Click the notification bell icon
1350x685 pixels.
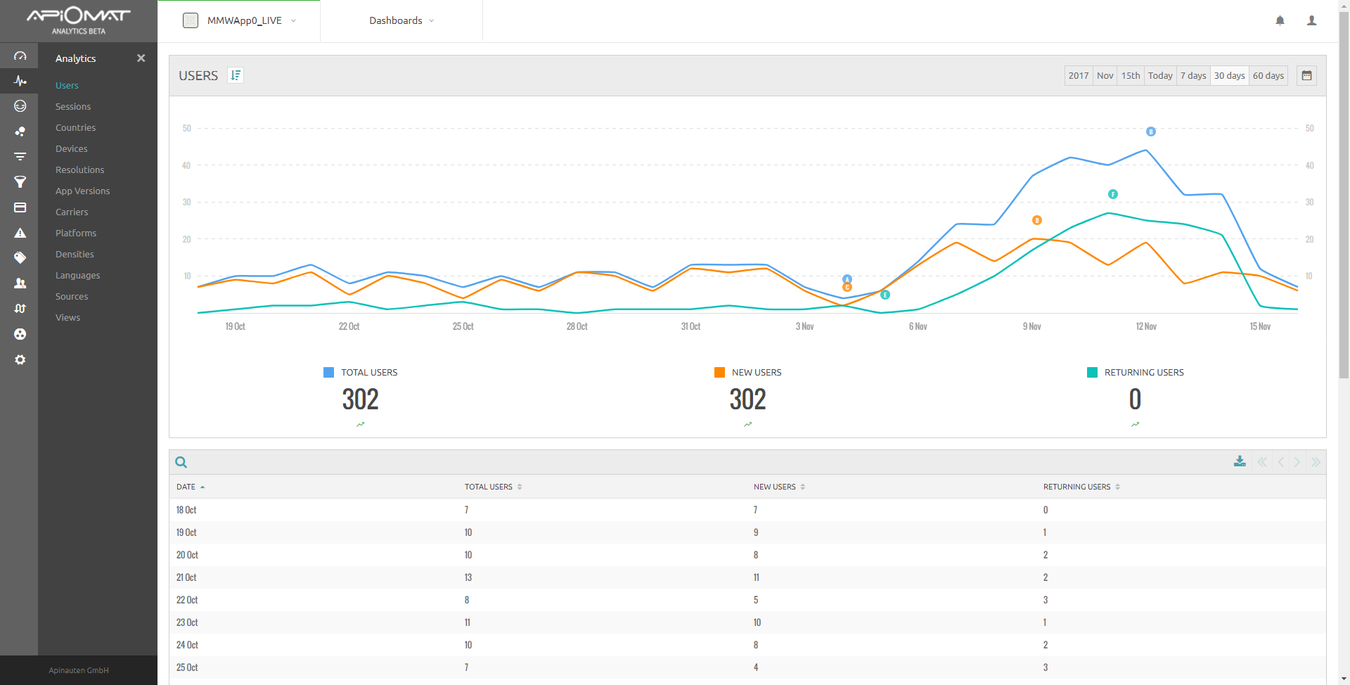point(1280,20)
